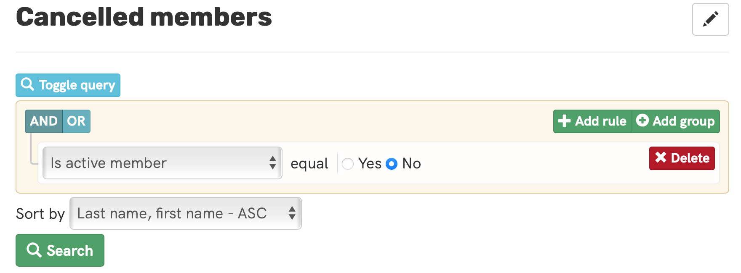This screenshot has width=741, height=273.
Task: Add a new rule to the query
Action: (x=593, y=121)
